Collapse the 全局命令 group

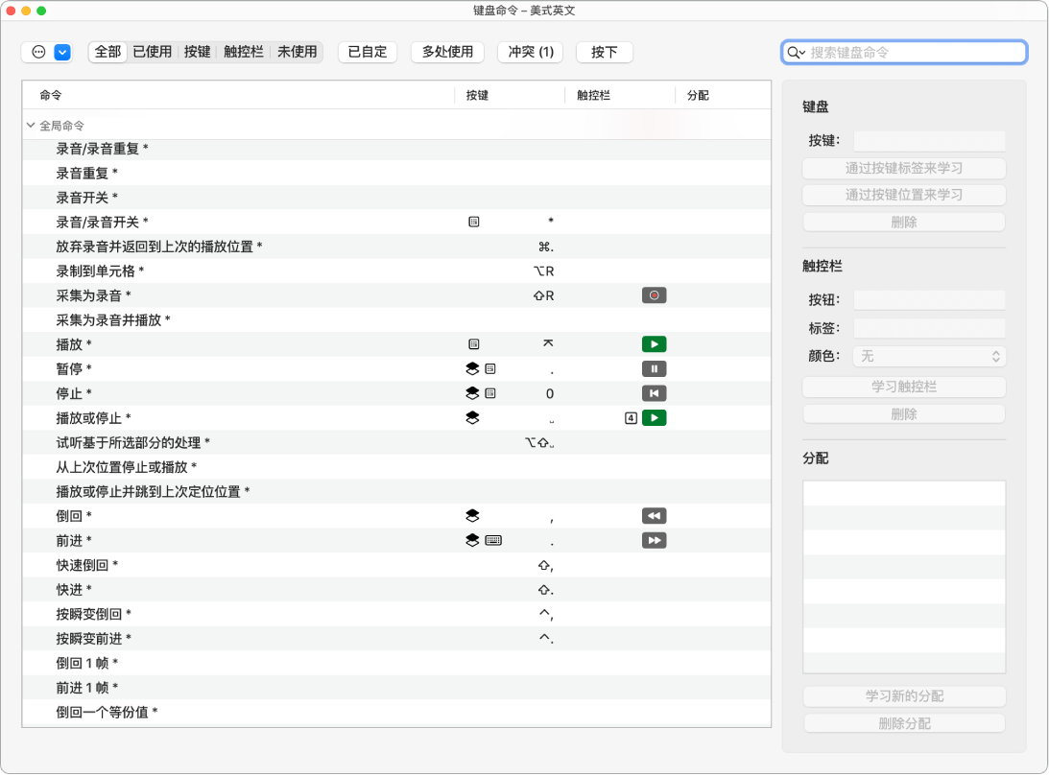pos(28,125)
